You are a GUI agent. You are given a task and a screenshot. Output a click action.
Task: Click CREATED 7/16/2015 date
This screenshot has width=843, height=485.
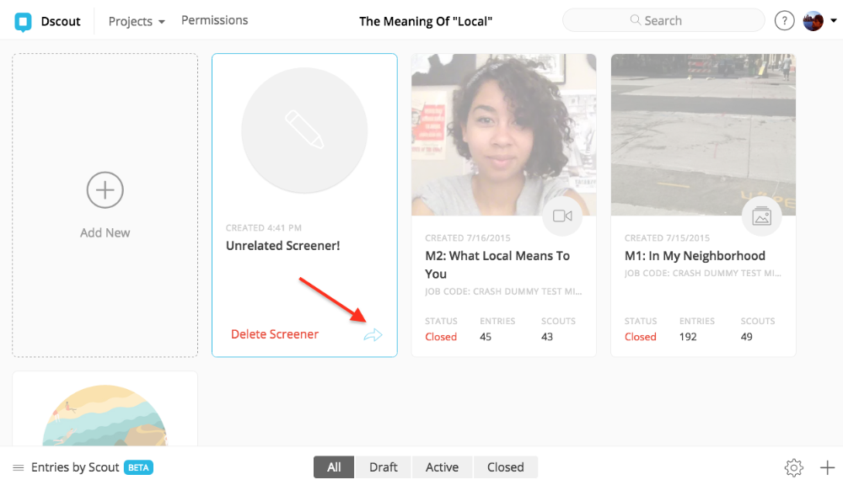[468, 238]
